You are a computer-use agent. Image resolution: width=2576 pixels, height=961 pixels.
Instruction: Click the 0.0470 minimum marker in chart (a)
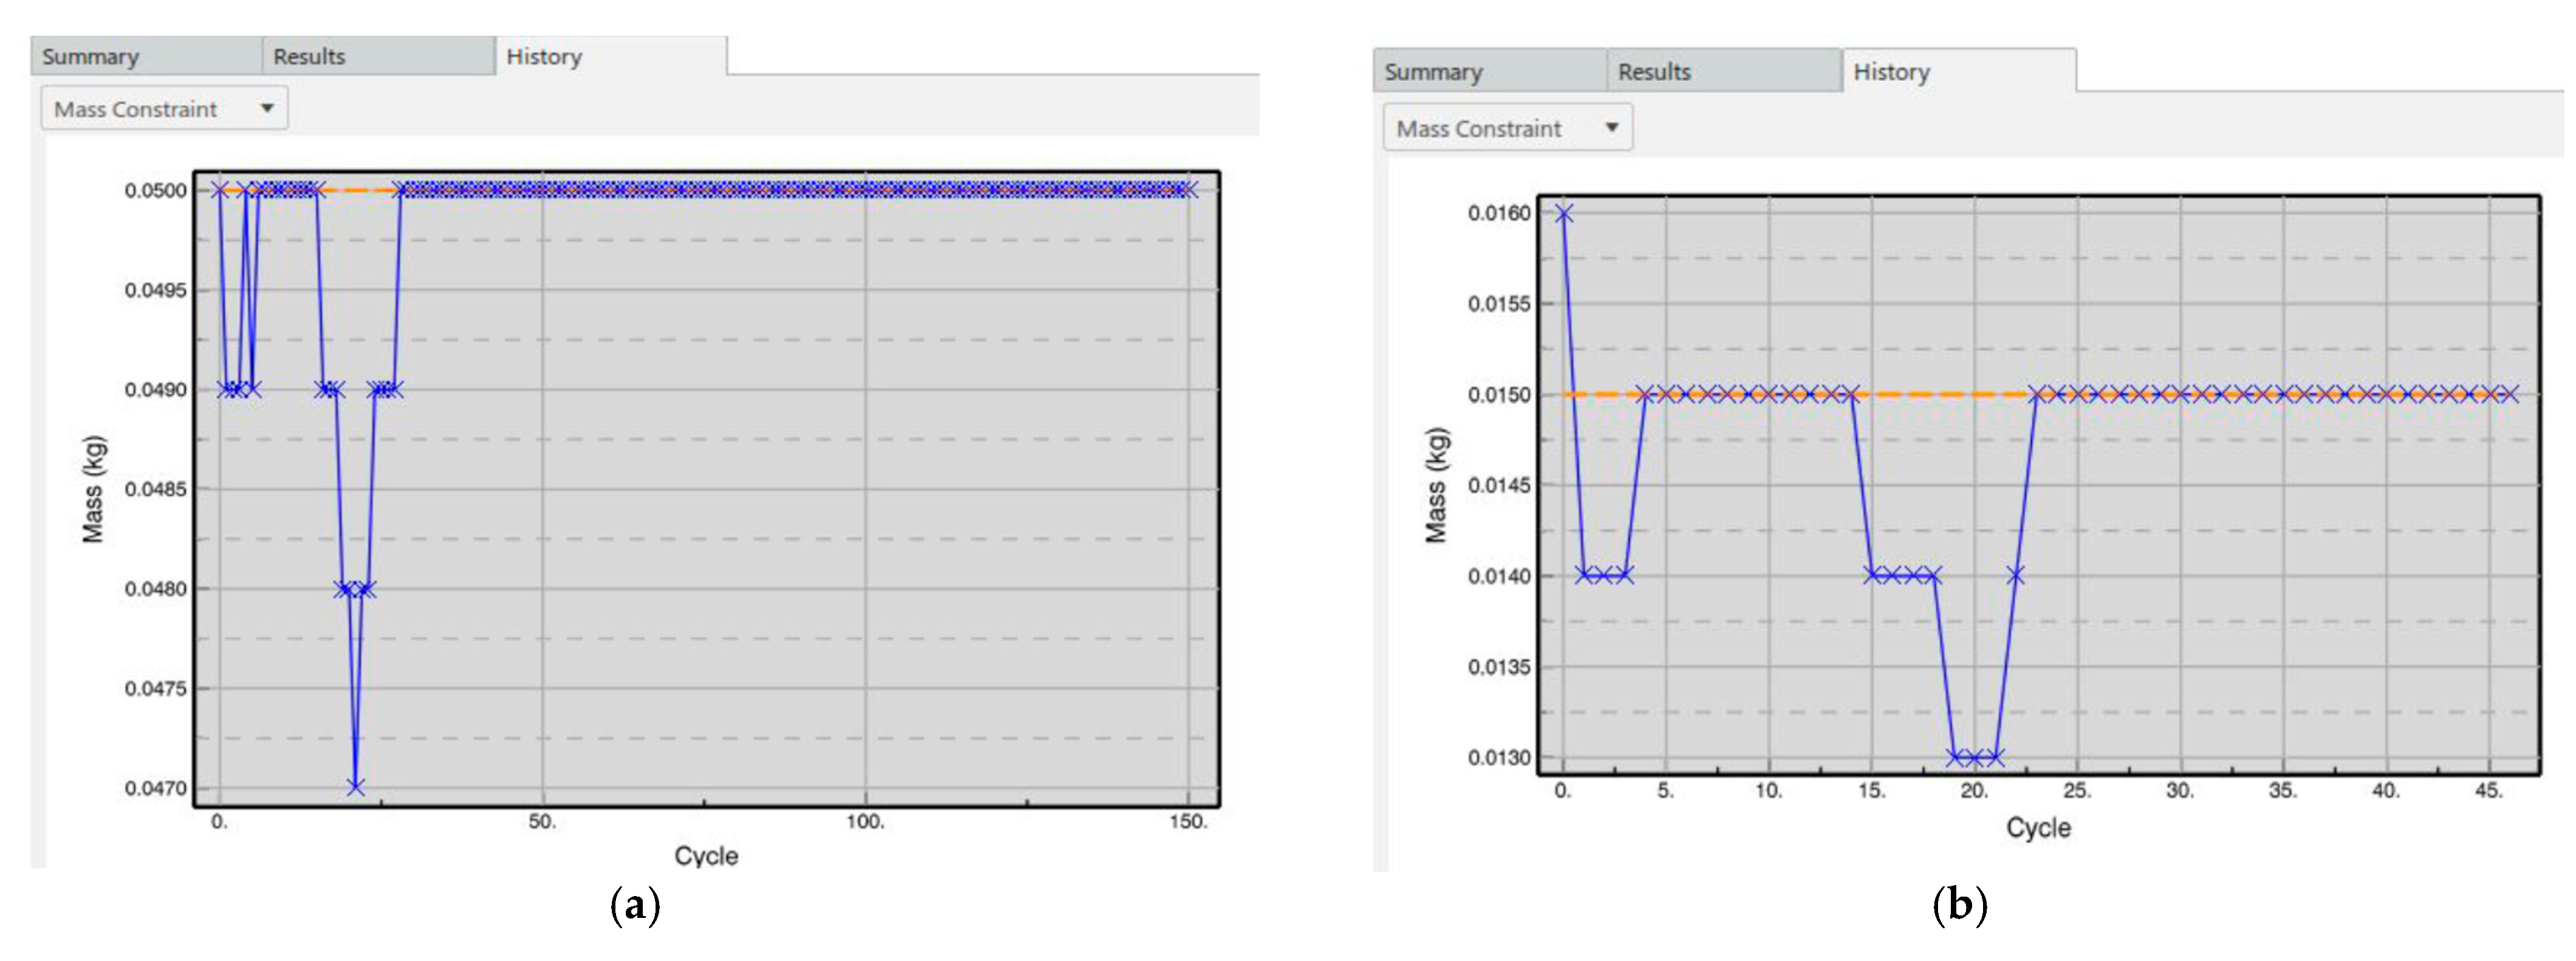pos(356,787)
